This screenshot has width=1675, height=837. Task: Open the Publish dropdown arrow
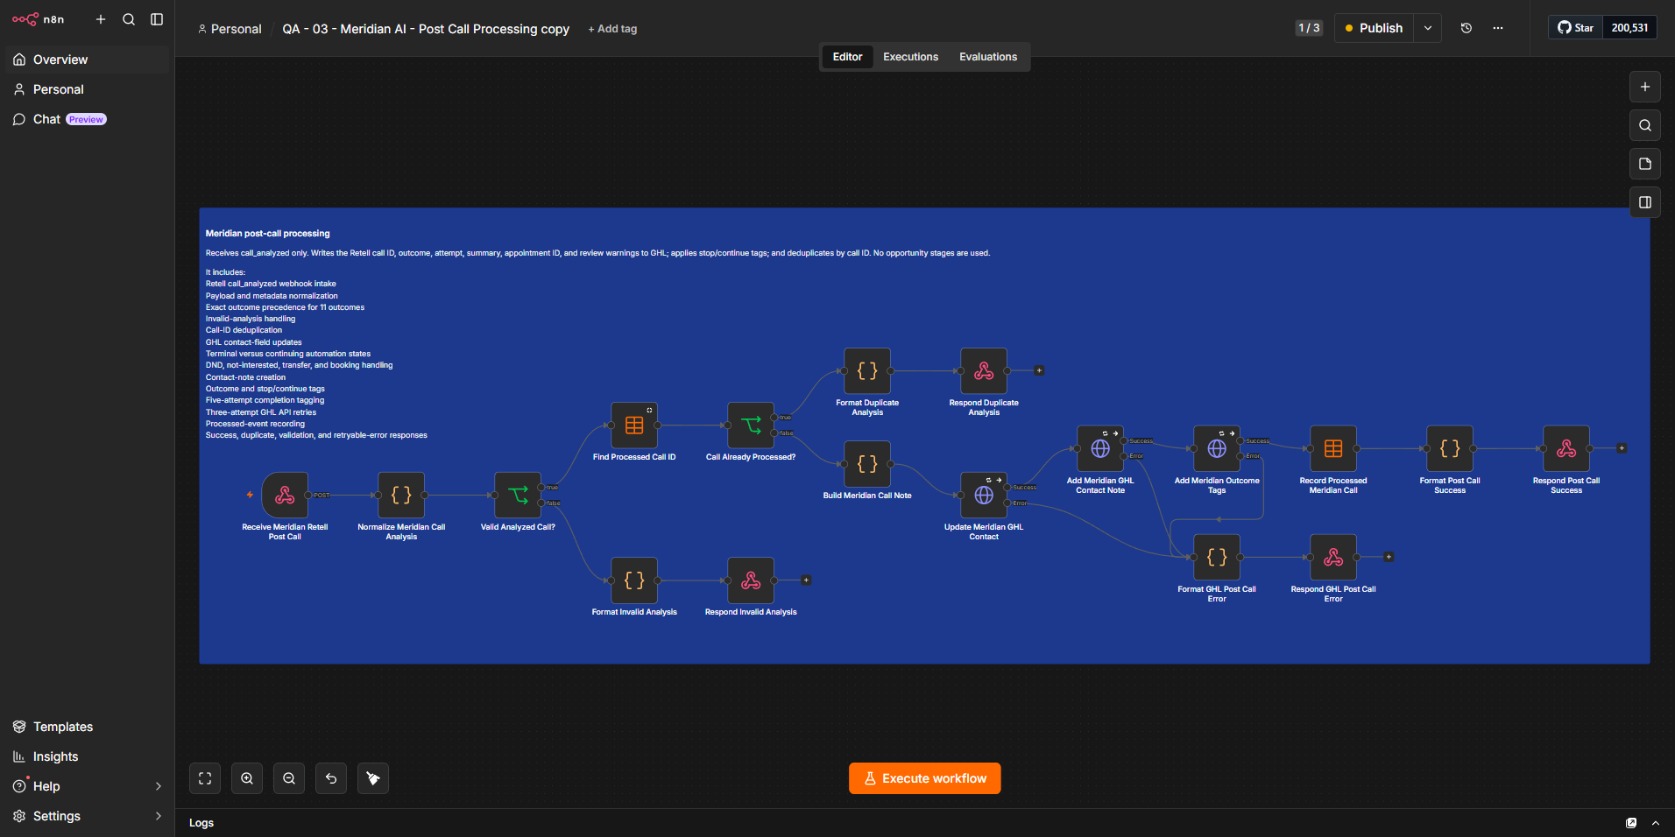(x=1428, y=28)
